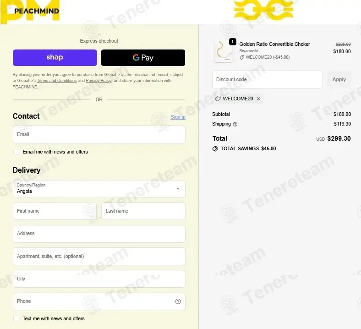The image size is (361, 329).
Task: Click the tag icon beside WELCOME20 chip
Action: pos(218,99)
